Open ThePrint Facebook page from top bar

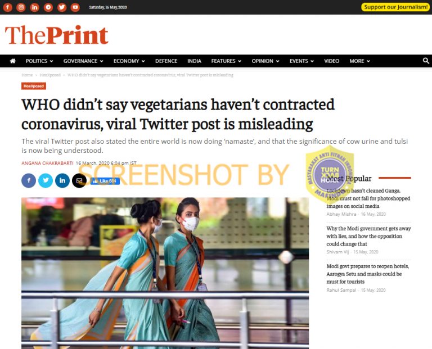[7, 7]
